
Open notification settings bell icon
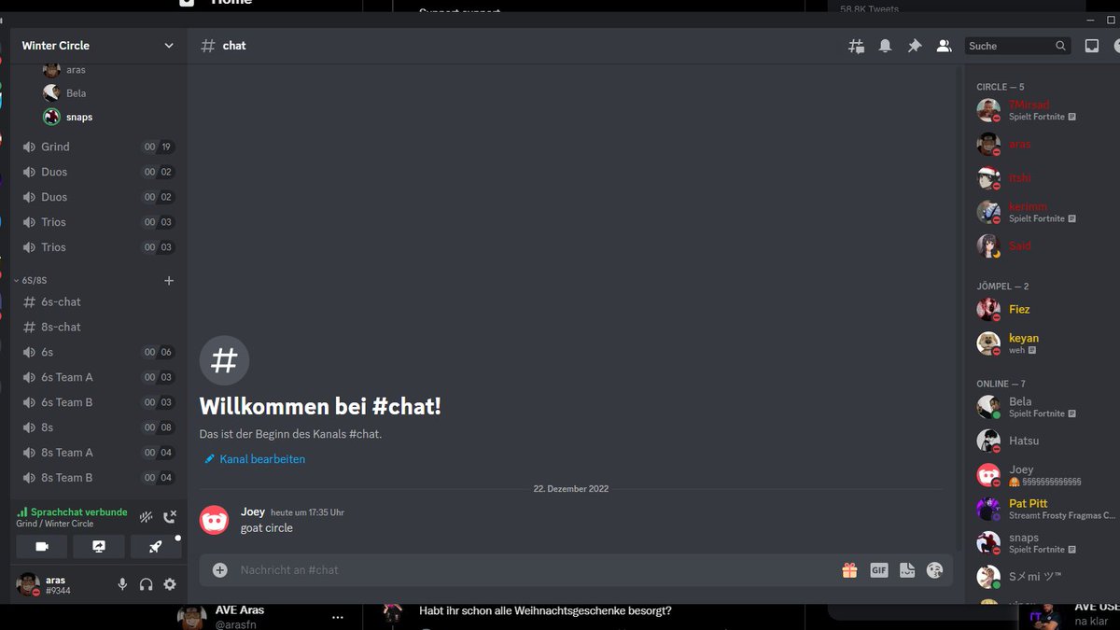click(x=885, y=46)
